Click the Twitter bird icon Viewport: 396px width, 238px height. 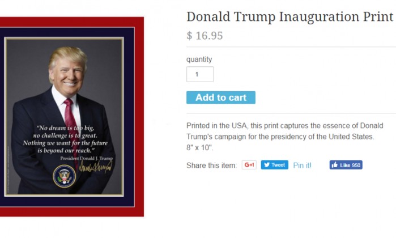point(267,165)
